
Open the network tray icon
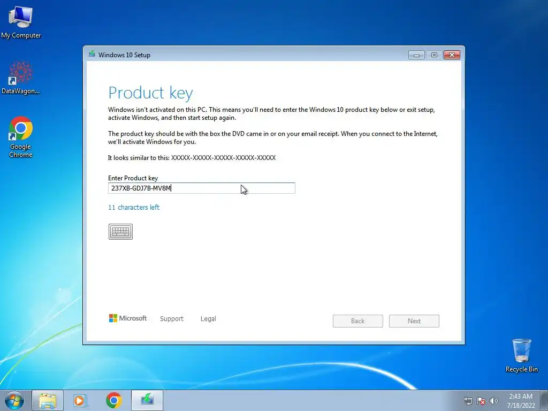[x=468, y=401]
